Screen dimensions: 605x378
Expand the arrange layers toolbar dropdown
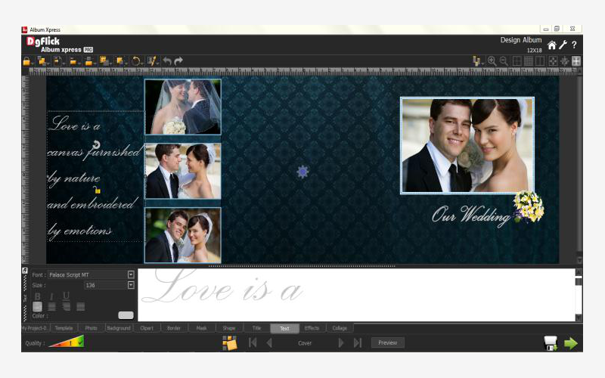tap(126, 64)
